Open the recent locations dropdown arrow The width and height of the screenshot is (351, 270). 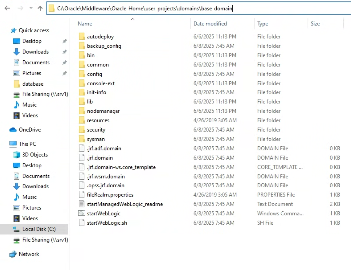tap(31, 8)
